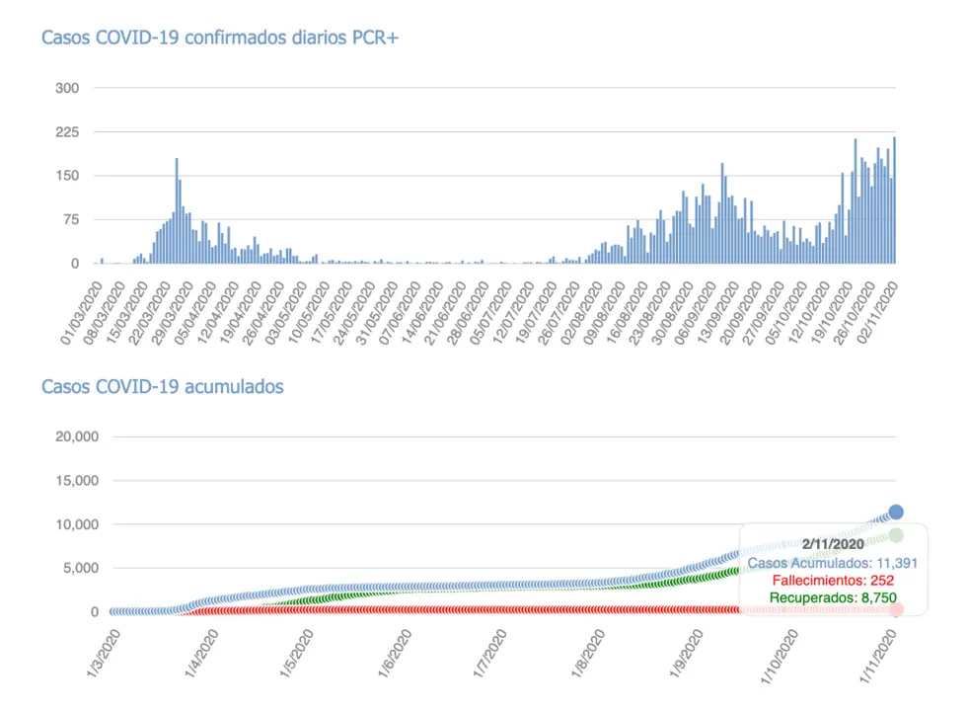The width and height of the screenshot is (968, 711).
Task: Click 'Casos Acumulados: 11,391' in the tooltip
Action: tap(833, 562)
